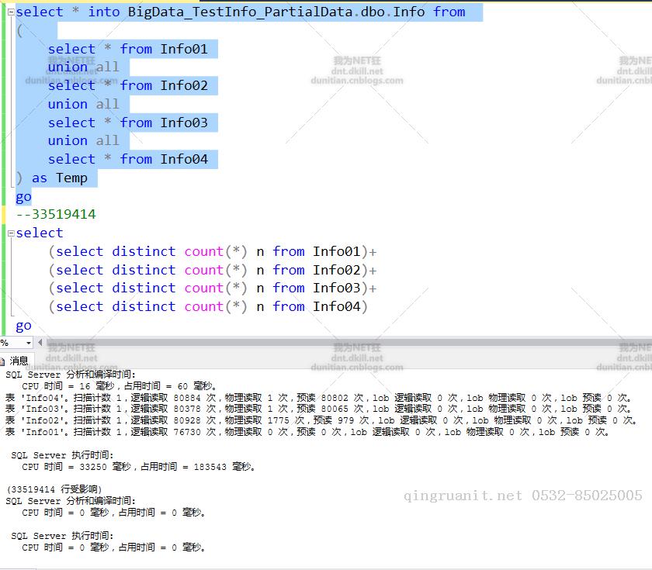This screenshot has height=570, width=652.
Task: Click 'Info04' in the union select
Action: click(184, 159)
